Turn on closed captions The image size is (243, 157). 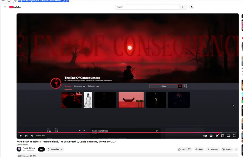(x=211, y=136)
